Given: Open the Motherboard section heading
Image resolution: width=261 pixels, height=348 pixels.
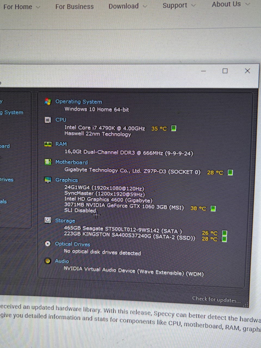Looking at the screenshot, I should tap(72, 162).
